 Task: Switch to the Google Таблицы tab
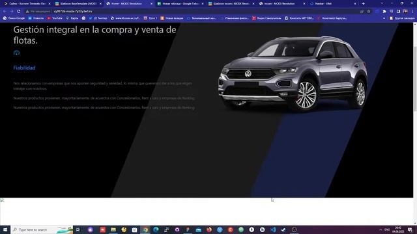180,4
